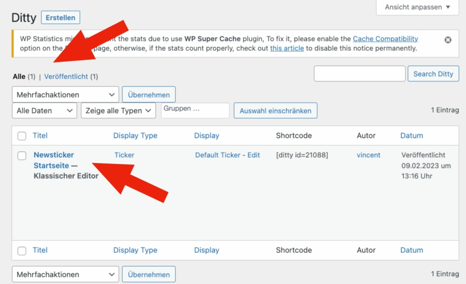
Task: Click the Search Ditty button
Action: tap(433, 74)
